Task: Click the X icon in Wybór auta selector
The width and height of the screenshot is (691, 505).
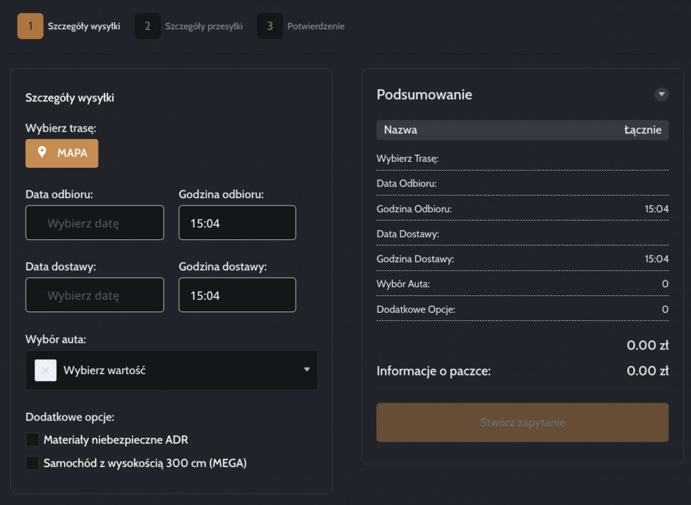Action: (x=46, y=370)
